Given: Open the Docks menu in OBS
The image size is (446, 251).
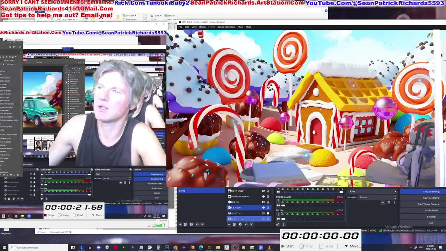Looking at the screenshot, I should pos(202,27).
